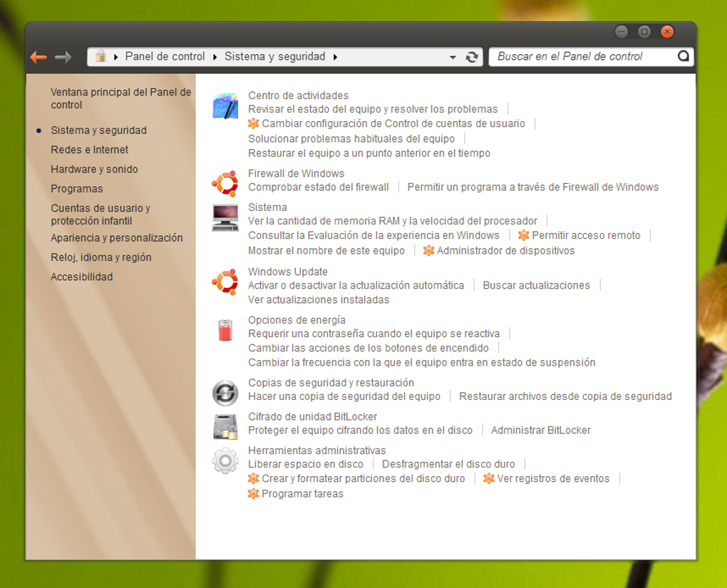Click the Sistema computer monitor icon

225,217
